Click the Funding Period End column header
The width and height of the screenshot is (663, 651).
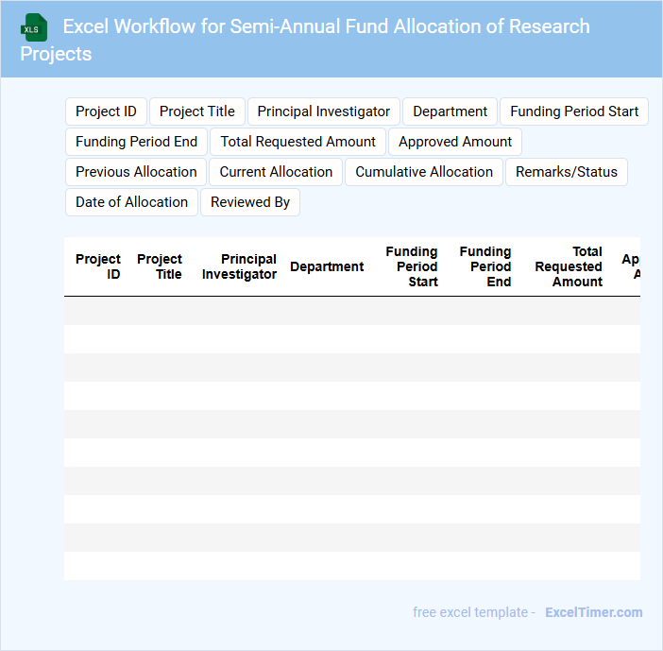pos(485,266)
